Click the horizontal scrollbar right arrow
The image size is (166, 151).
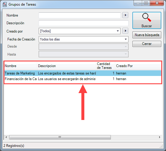160,137
